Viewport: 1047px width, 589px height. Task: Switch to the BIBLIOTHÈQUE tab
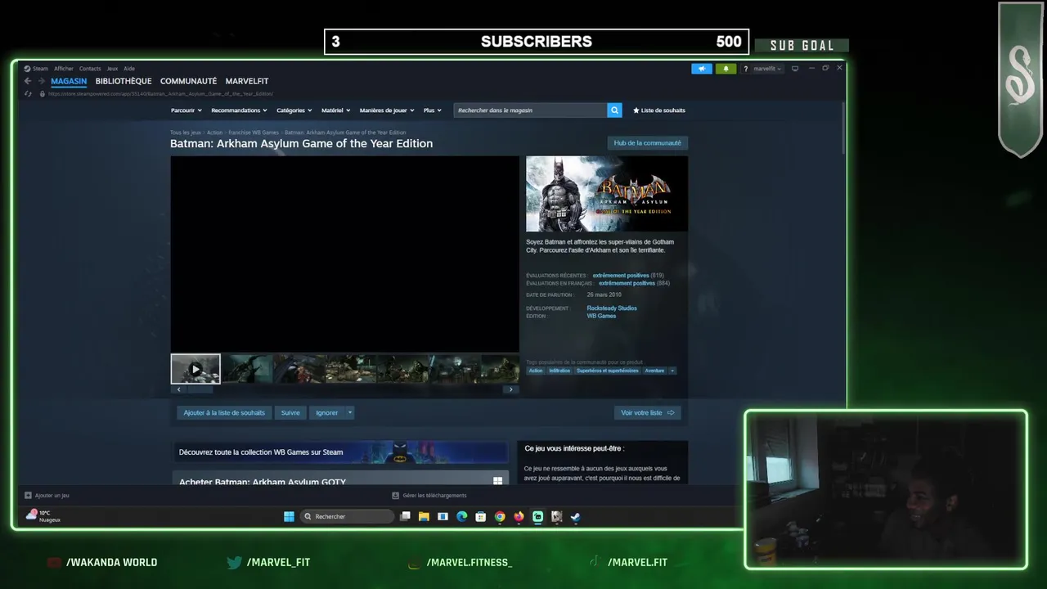tap(124, 81)
